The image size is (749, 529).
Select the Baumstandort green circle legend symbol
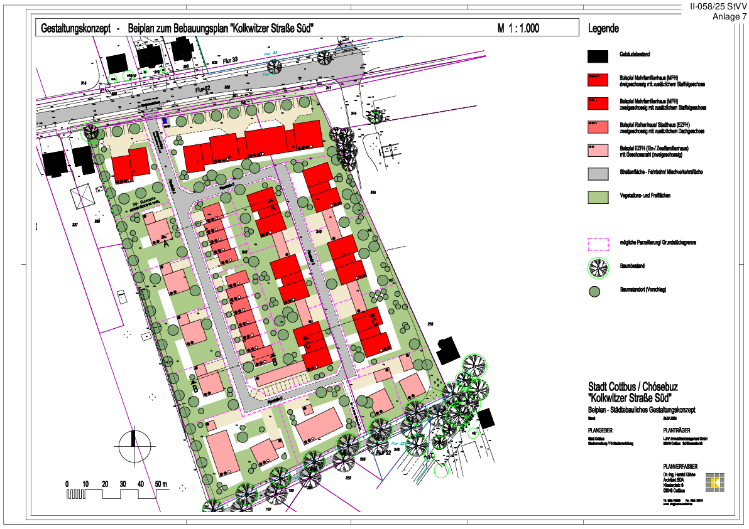pos(595,291)
